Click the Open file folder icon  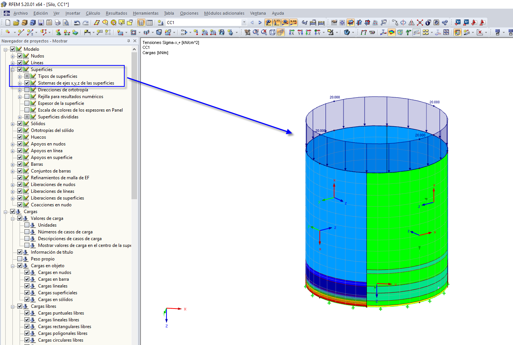(16, 23)
